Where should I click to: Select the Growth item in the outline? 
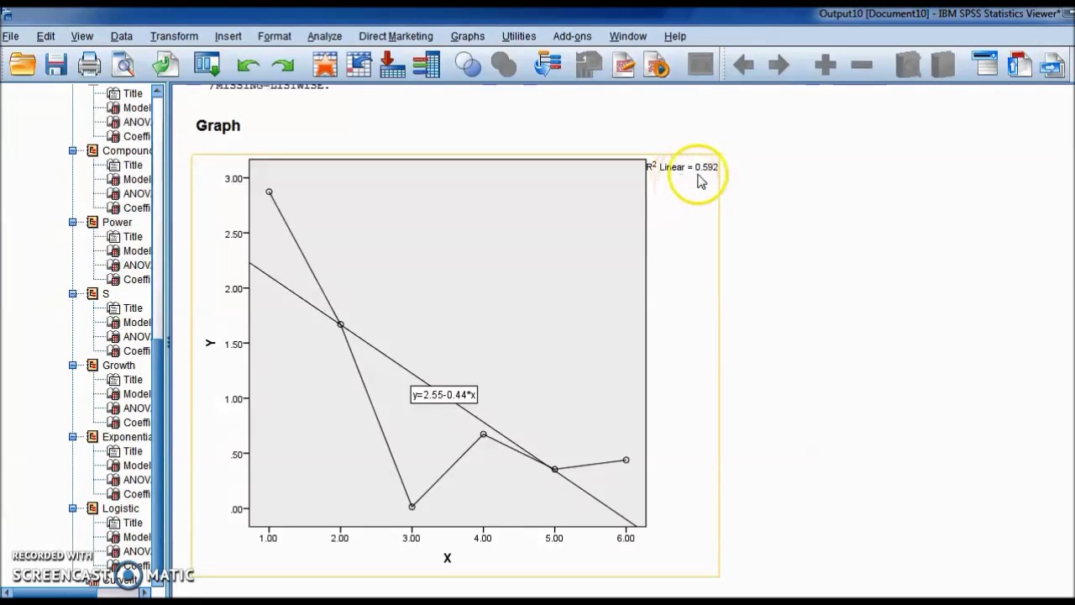point(118,366)
